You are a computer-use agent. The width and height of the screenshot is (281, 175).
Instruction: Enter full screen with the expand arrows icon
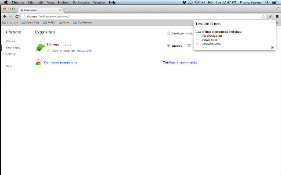(x=277, y=9)
